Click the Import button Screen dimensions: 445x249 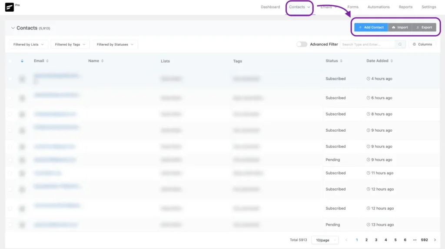[x=400, y=27]
